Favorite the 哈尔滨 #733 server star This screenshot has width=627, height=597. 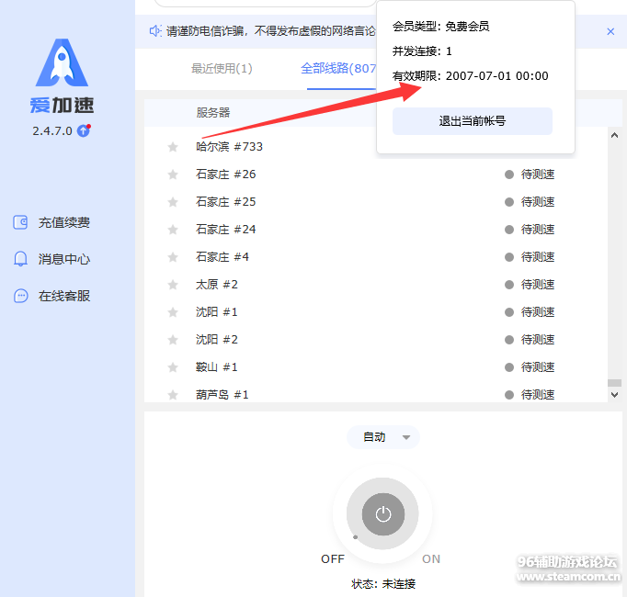coord(173,147)
